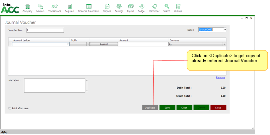270x135 pixels.
Task: Expand the Currency Rs dropdown
Action: tap(224, 44)
